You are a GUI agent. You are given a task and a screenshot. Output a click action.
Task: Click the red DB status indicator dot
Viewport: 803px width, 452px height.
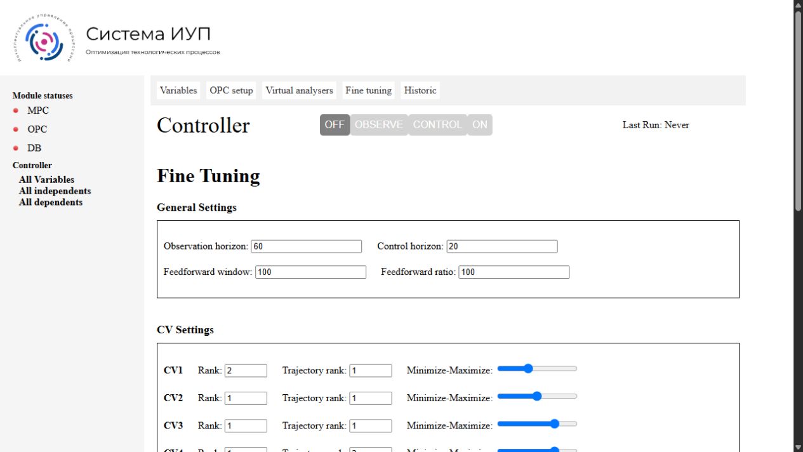pos(15,149)
